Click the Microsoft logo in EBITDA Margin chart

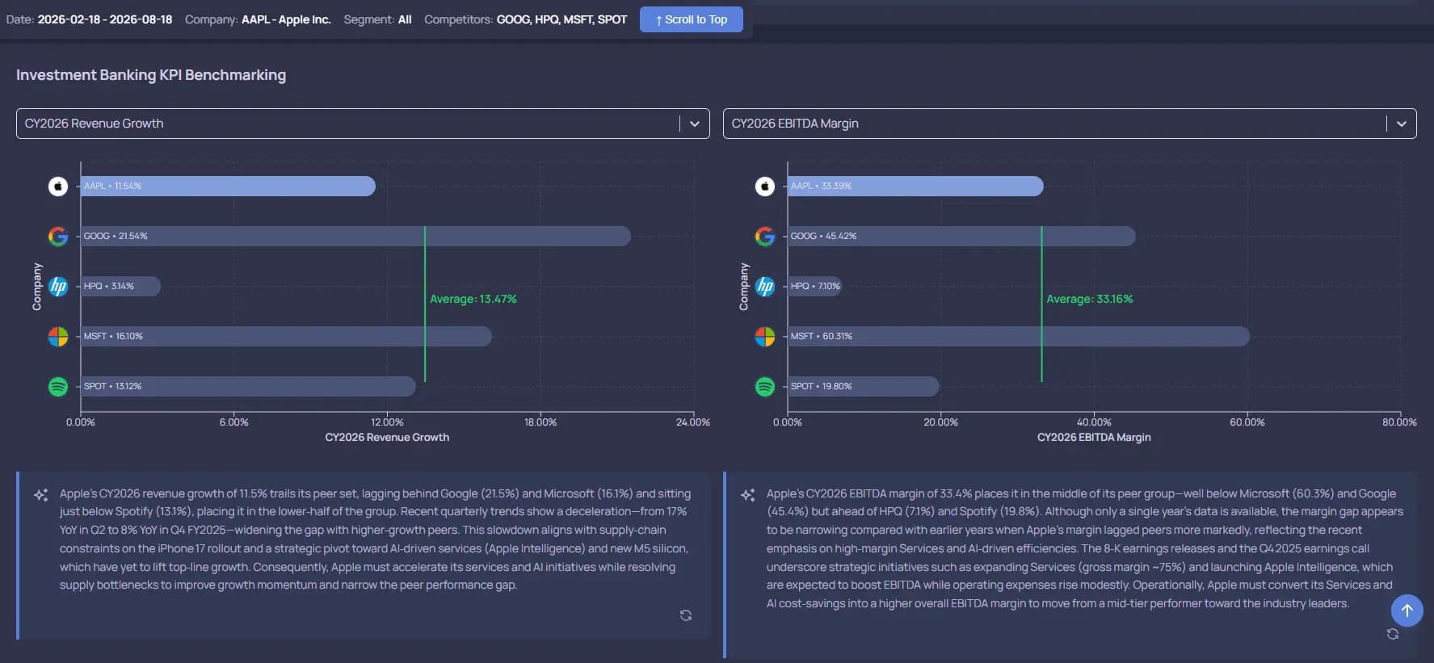765,337
